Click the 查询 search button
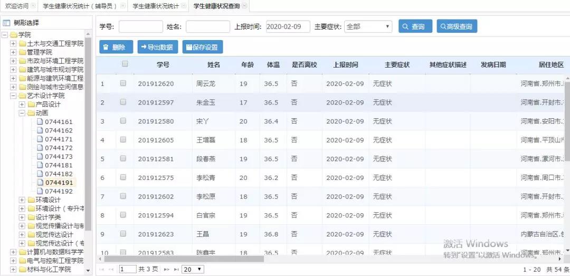Image resolution: width=570 pixels, height=276 pixels. (x=415, y=26)
